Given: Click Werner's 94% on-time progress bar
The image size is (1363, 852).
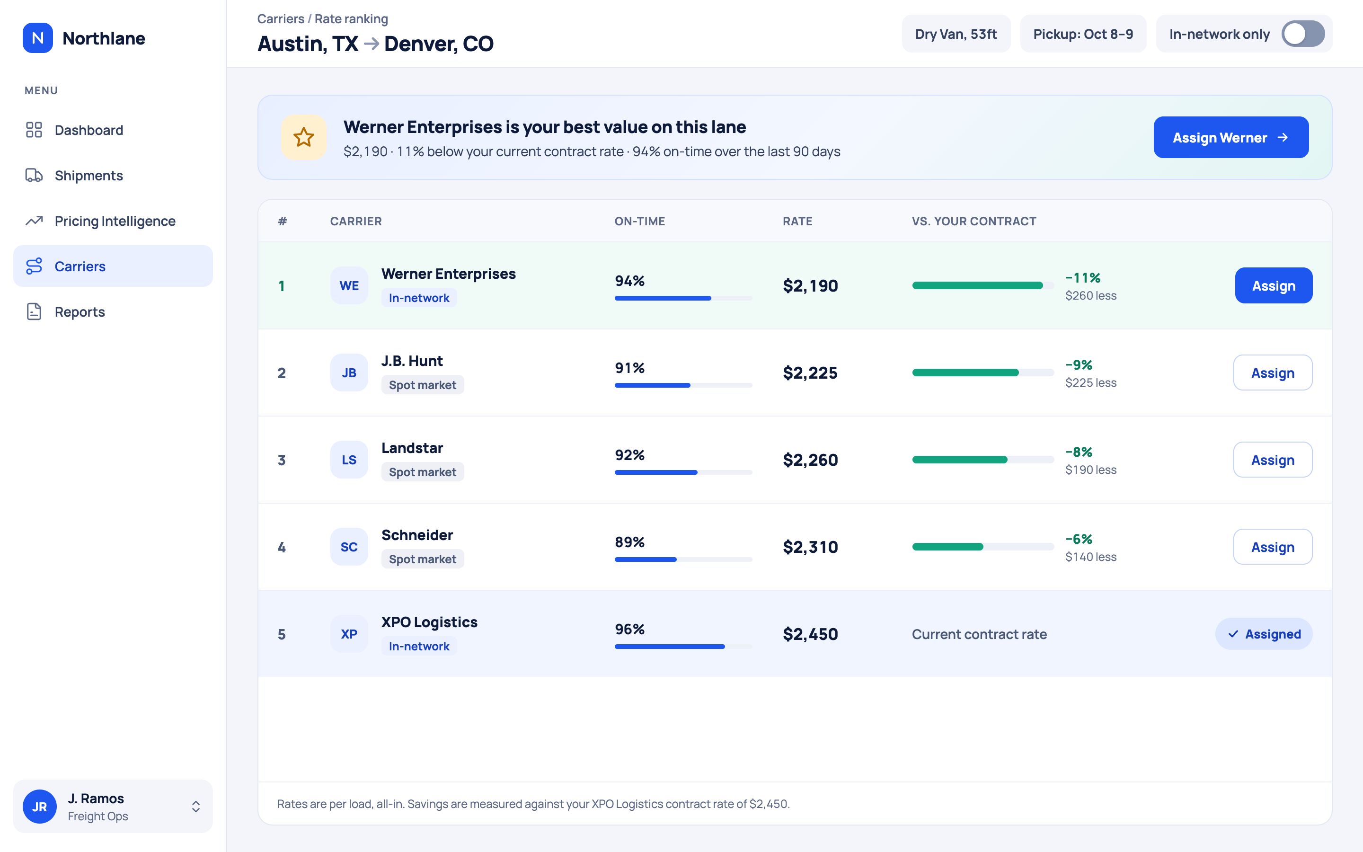Looking at the screenshot, I should tap(683, 298).
